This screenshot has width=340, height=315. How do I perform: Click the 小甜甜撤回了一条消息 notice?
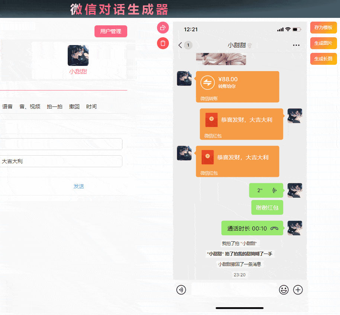click(x=240, y=264)
